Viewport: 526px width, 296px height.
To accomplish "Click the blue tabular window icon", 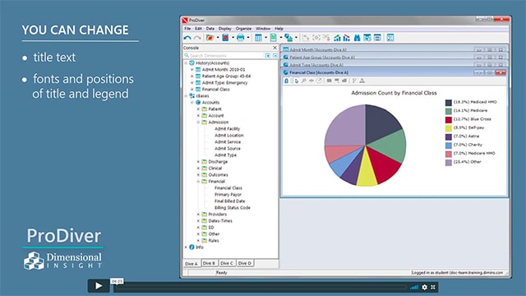I will (258, 38).
